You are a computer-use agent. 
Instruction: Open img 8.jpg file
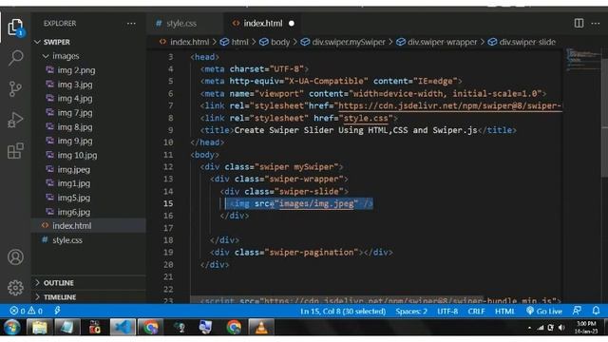(x=75, y=127)
